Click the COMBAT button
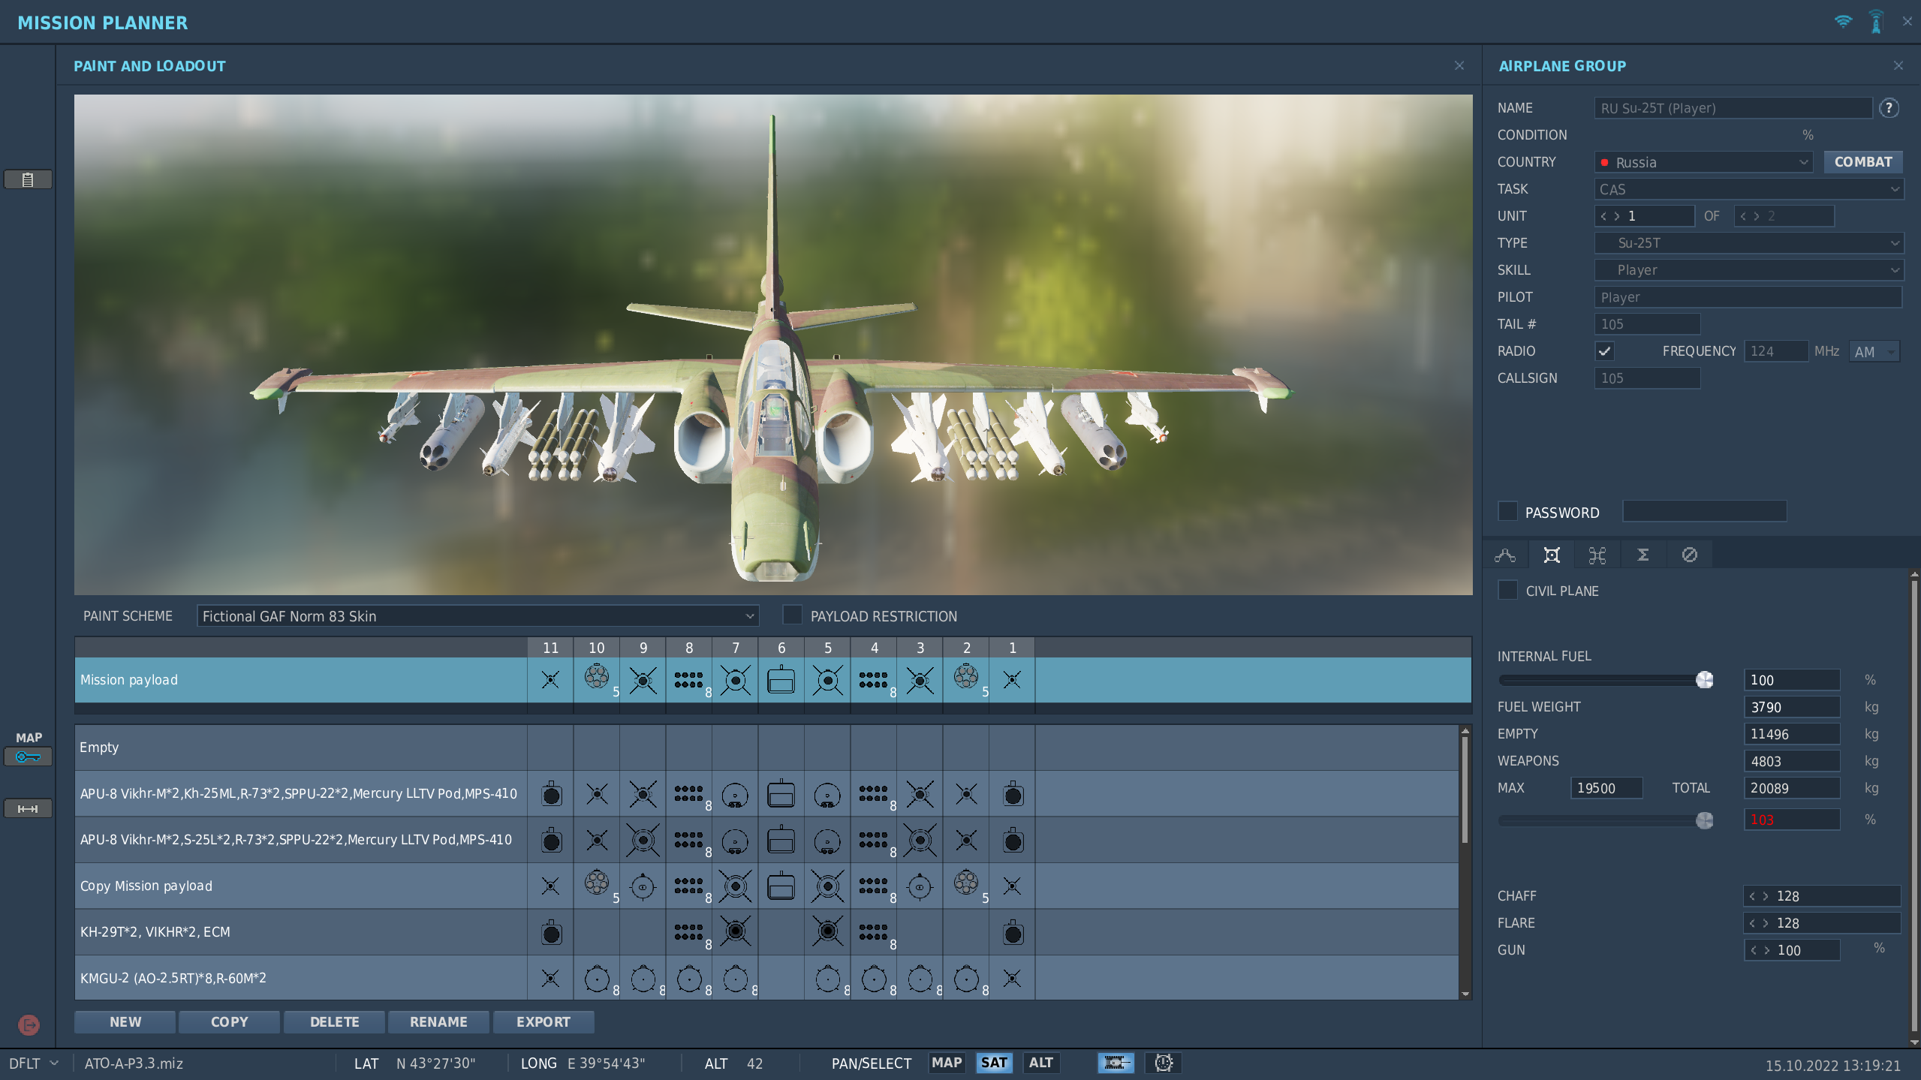This screenshot has height=1080, width=1921. (x=1862, y=162)
